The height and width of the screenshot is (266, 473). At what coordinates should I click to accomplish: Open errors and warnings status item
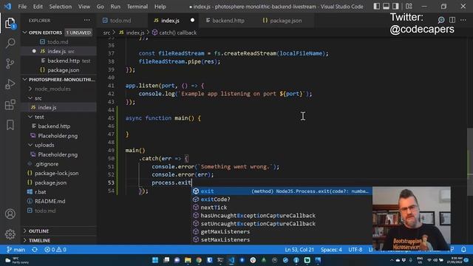pos(55,250)
